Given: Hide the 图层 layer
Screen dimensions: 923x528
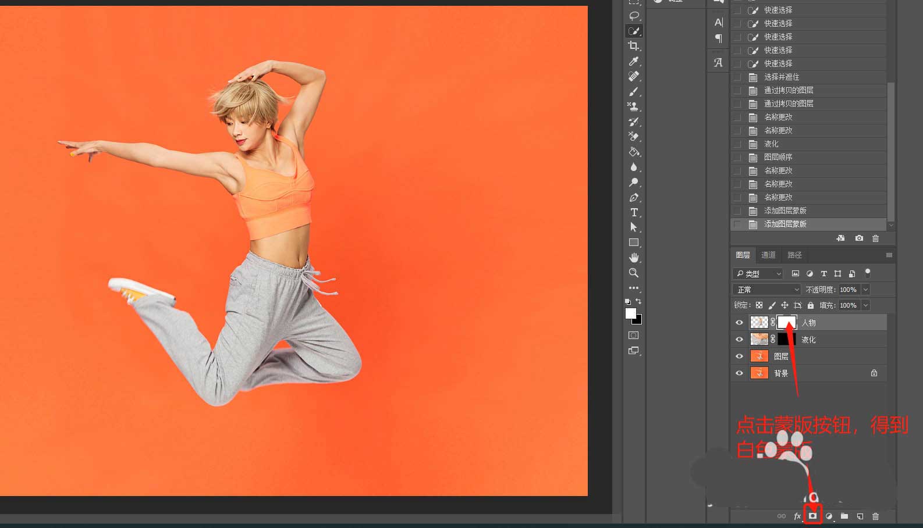Looking at the screenshot, I should 739,356.
